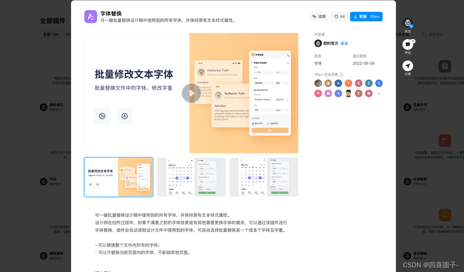The height and width of the screenshot is (272, 464).
Task: Select the second calendar preview thumbnail
Action: (191, 177)
